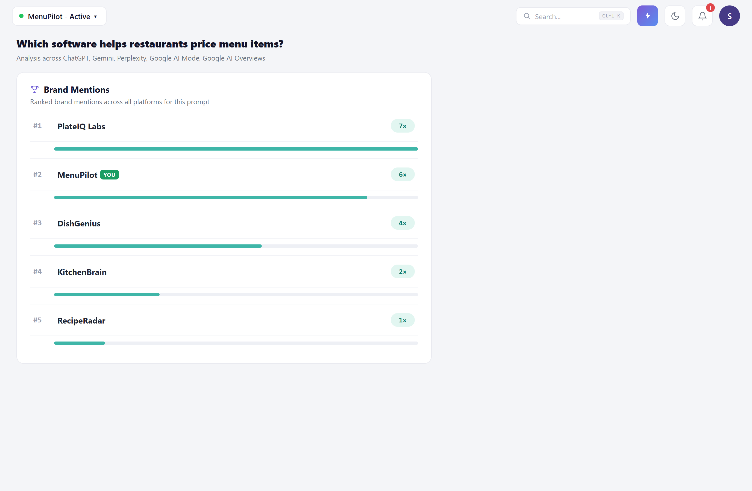This screenshot has width=752, height=491.
Task: Click the green active status dot
Action: pyautogui.click(x=21, y=16)
